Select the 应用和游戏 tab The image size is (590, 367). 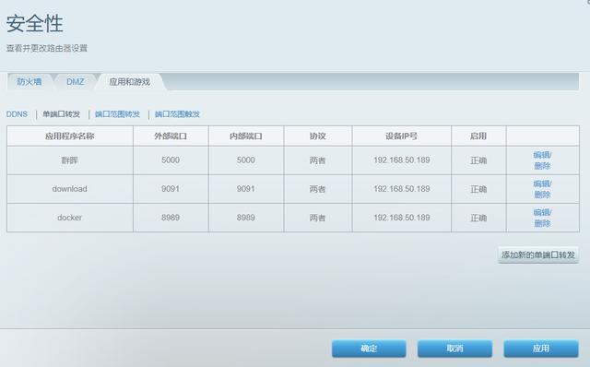pyautogui.click(x=129, y=82)
